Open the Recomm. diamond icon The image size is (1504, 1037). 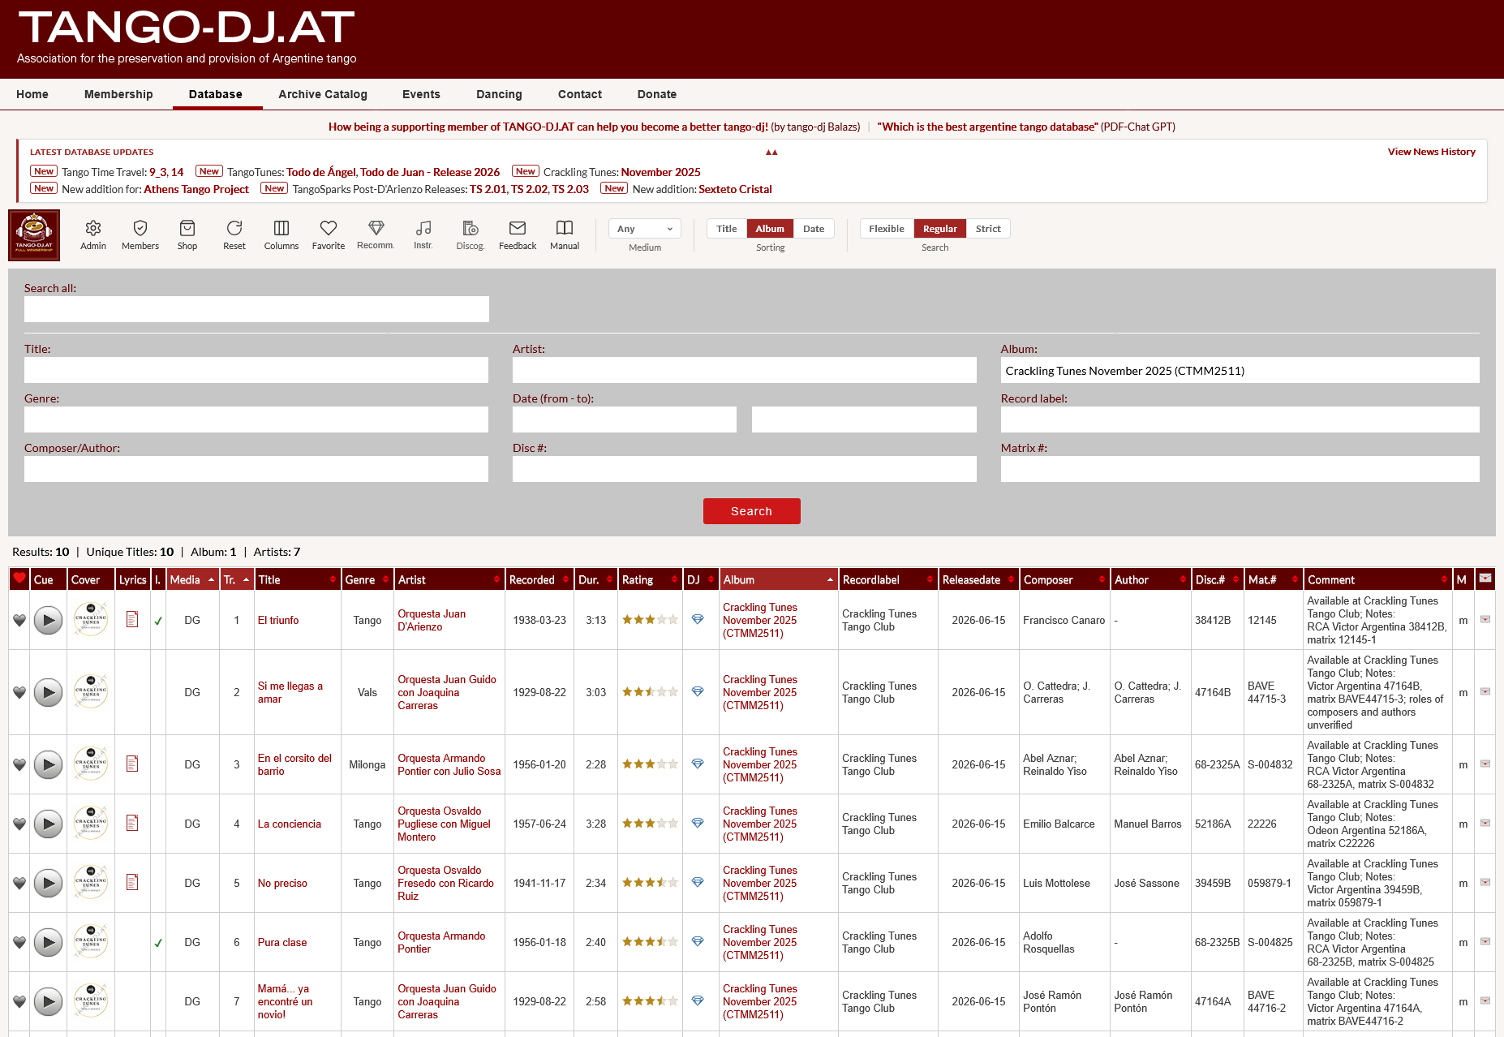pyautogui.click(x=376, y=228)
